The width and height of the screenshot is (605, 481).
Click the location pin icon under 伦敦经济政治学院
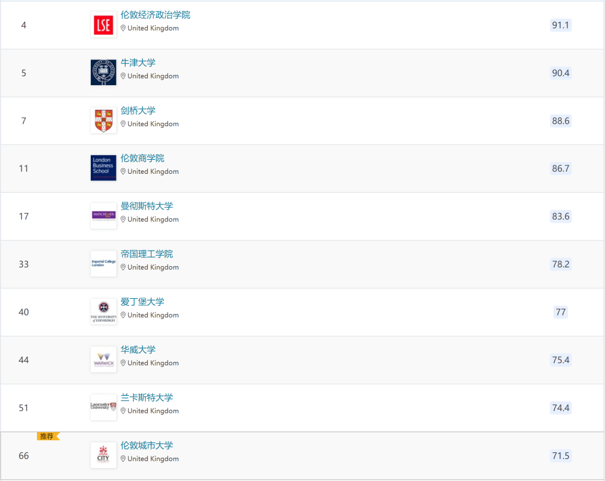[x=123, y=28]
